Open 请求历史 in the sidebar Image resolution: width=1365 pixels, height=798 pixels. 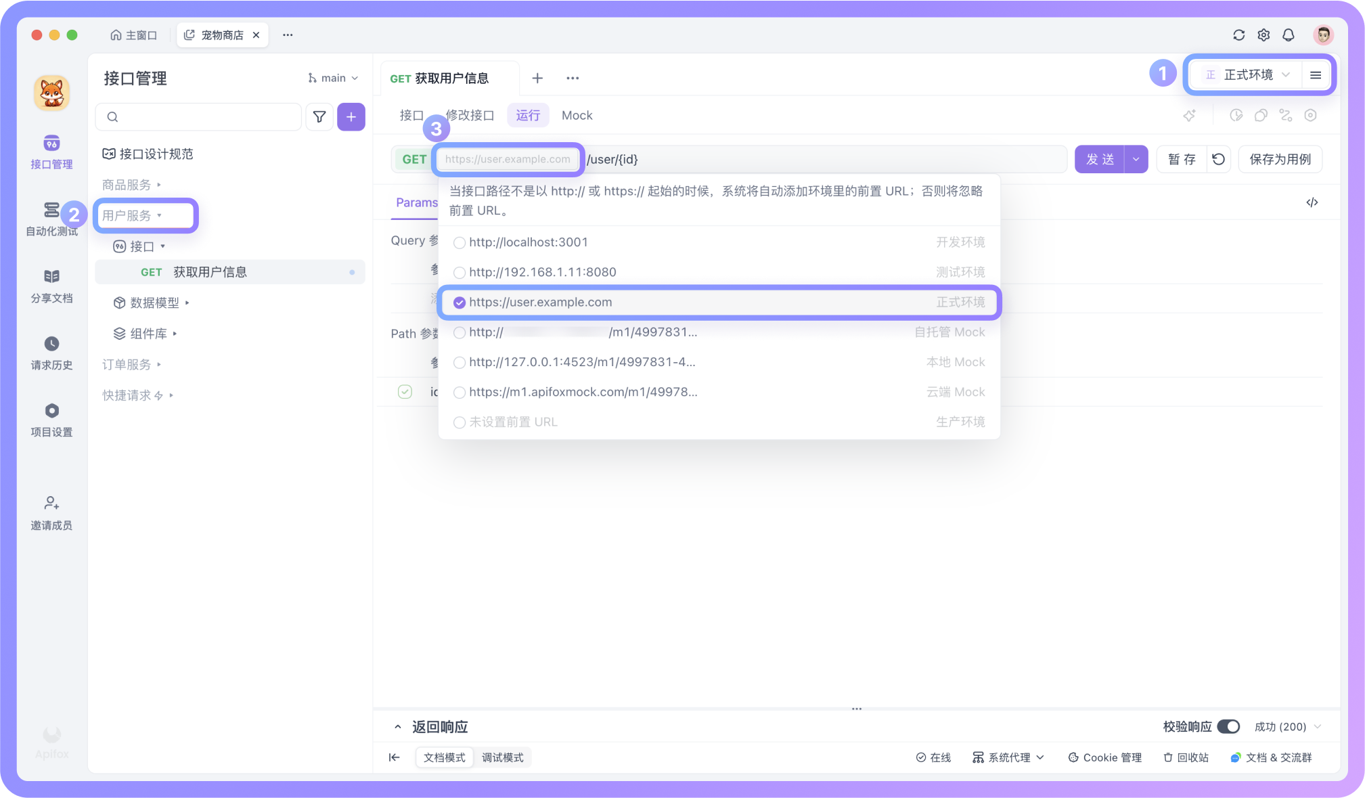pyautogui.click(x=51, y=353)
